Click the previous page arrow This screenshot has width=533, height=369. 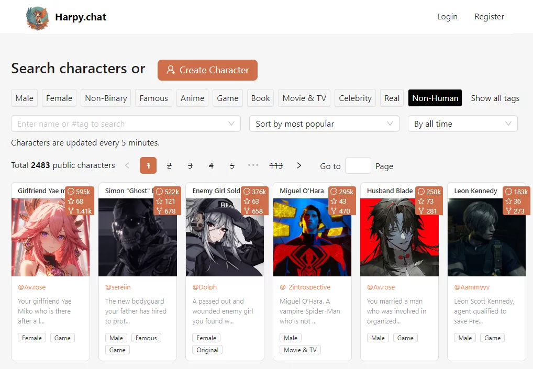click(127, 165)
